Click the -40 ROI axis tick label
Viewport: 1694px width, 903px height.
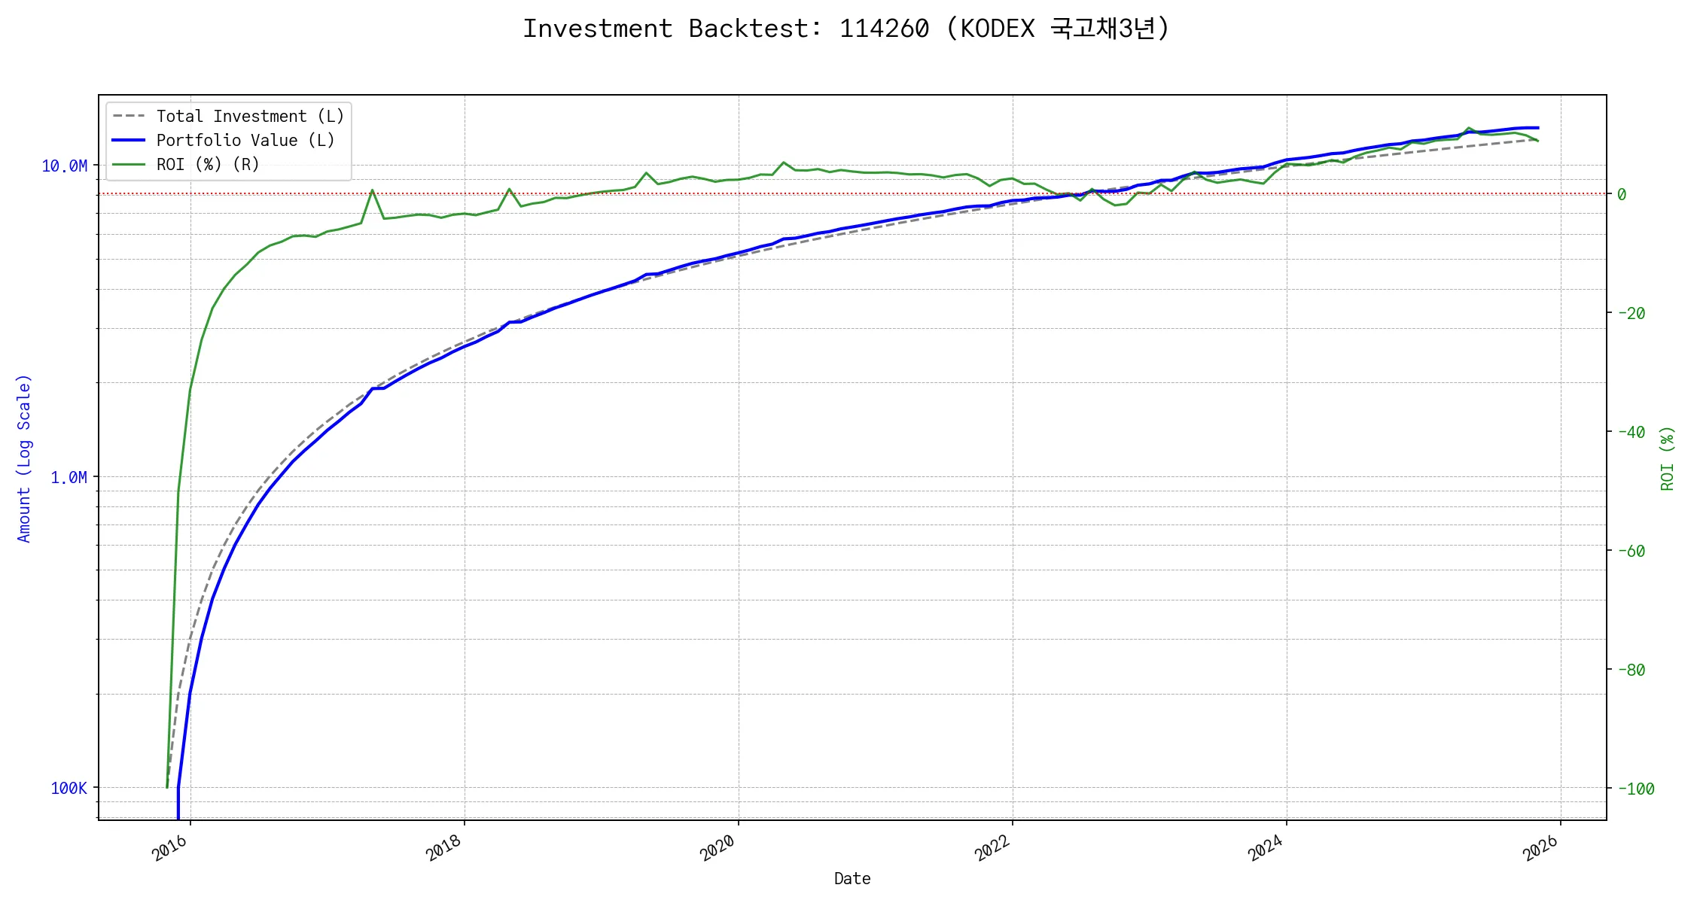(1631, 432)
